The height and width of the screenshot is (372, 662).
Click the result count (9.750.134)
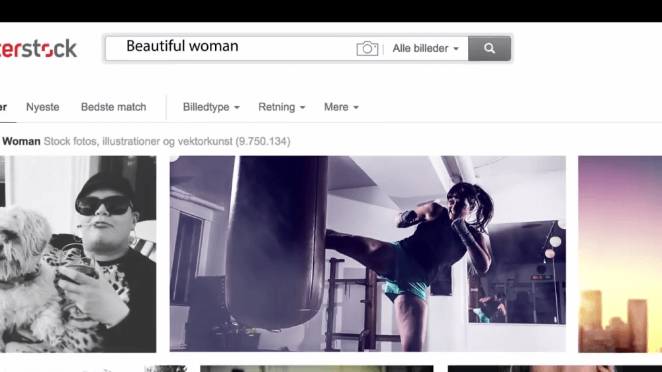pyautogui.click(x=263, y=142)
